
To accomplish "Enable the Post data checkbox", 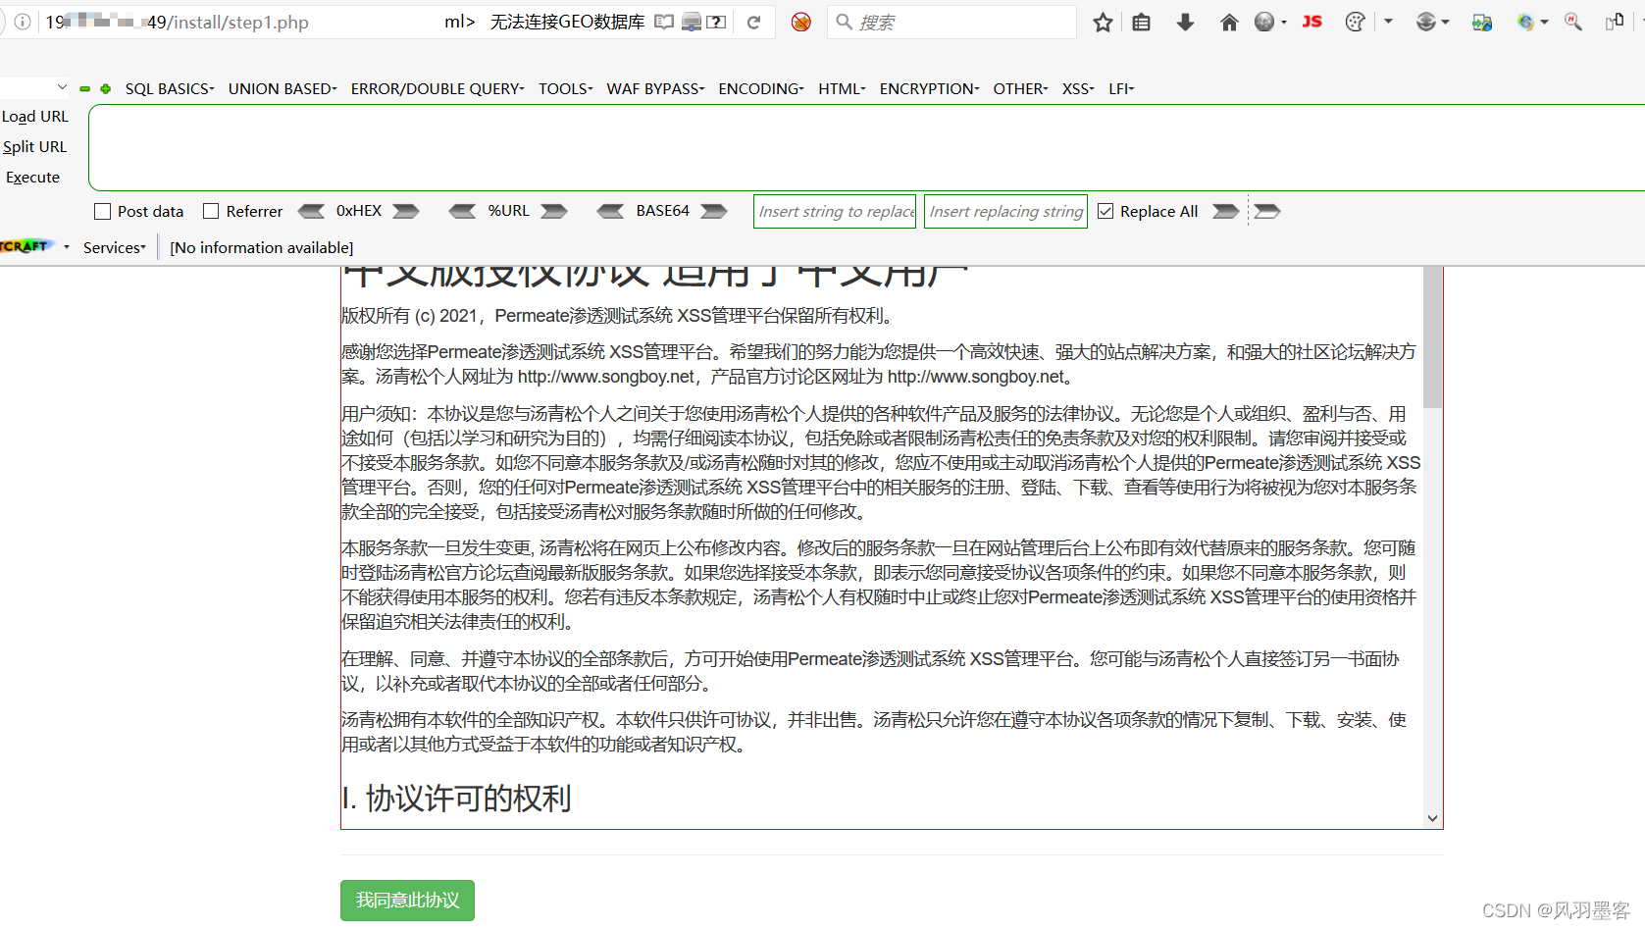I will pyautogui.click(x=102, y=211).
